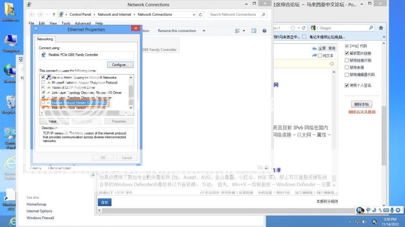The width and height of the screenshot is (405, 227).
Task: Open the Windows Firewall link
Action: (40, 218)
